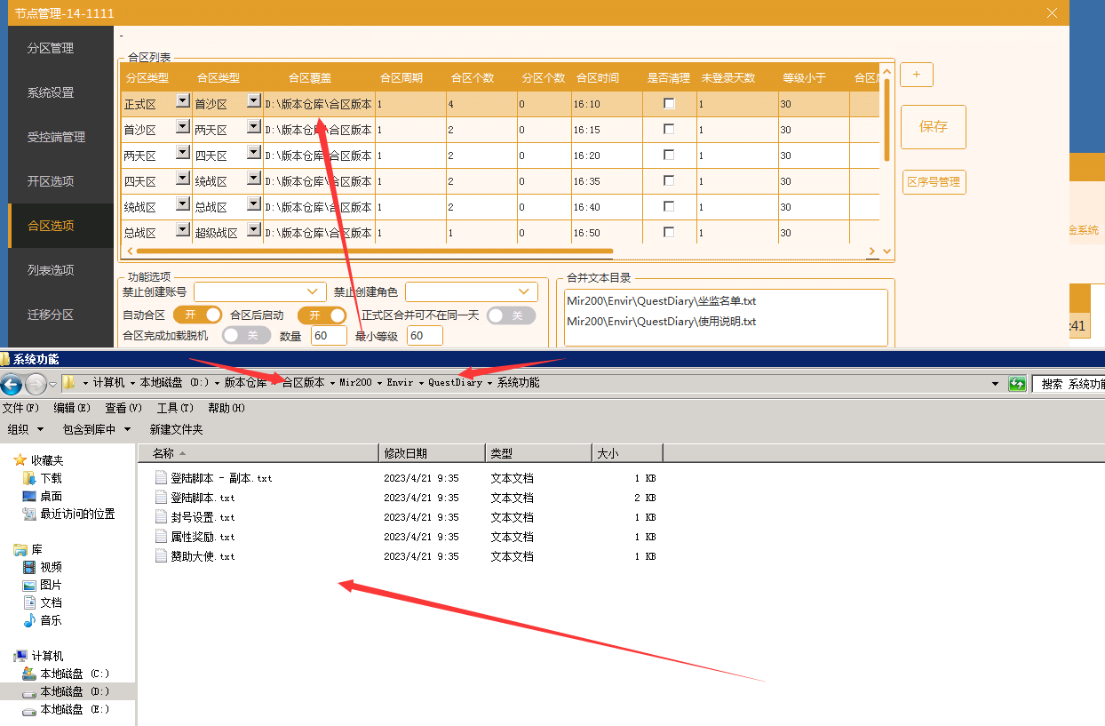This screenshot has width=1105, height=726.
Task: Enable the 合区完成加载脱机 switch
Action: pos(246,335)
